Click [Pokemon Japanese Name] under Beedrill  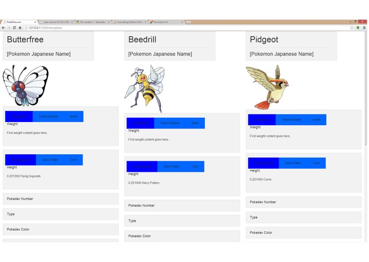tap(160, 54)
